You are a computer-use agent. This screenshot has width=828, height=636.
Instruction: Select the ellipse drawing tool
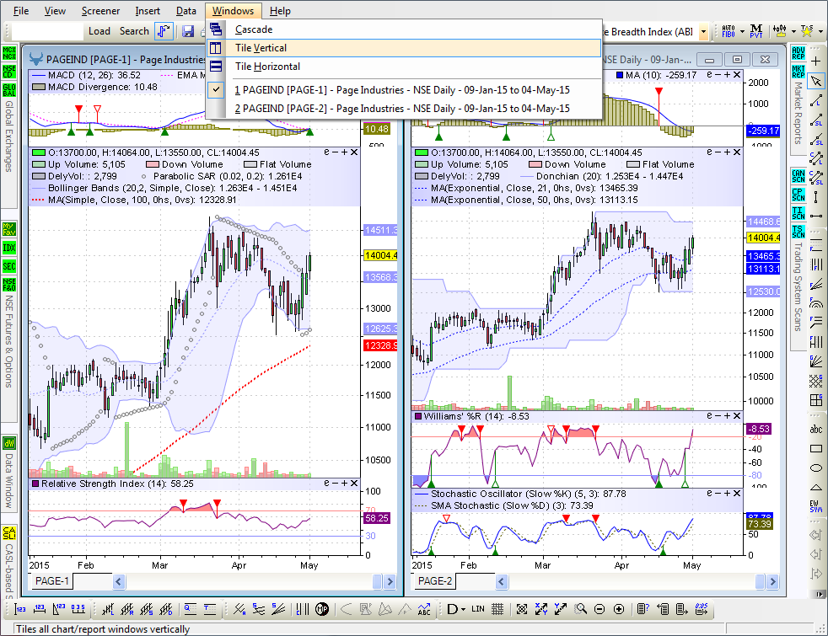[816, 468]
